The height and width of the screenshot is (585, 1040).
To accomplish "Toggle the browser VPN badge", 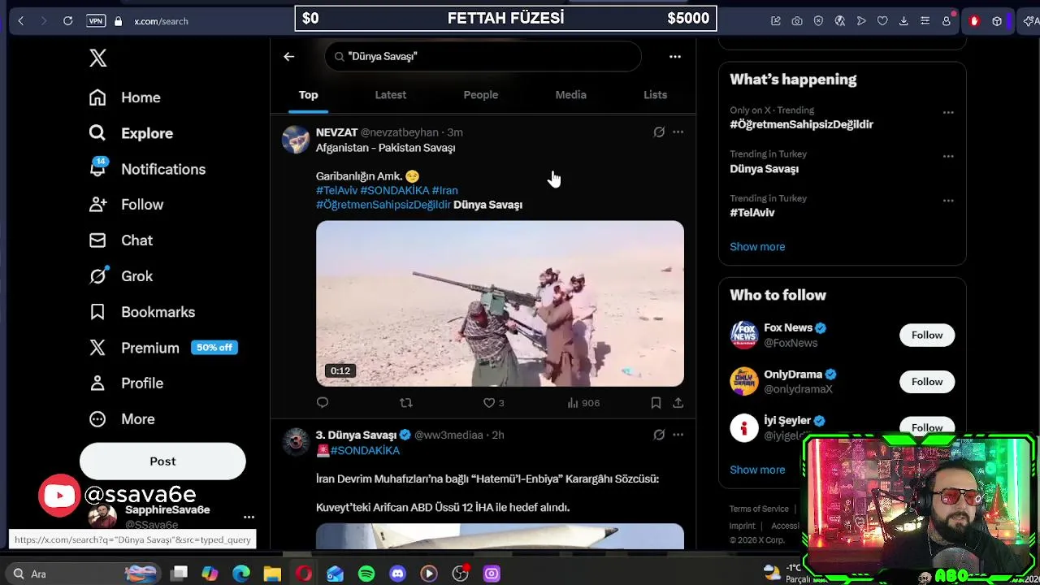I will pyautogui.click(x=96, y=21).
